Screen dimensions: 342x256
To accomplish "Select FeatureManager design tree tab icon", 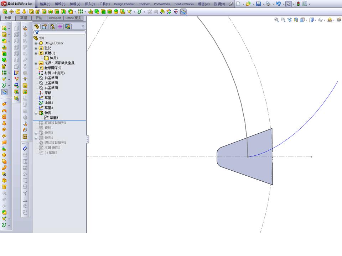I will pyautogui.click(x=37, y=27).
